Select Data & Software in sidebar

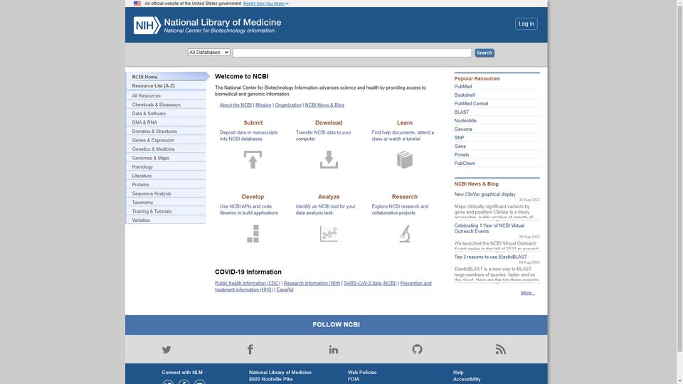point(166,114)
